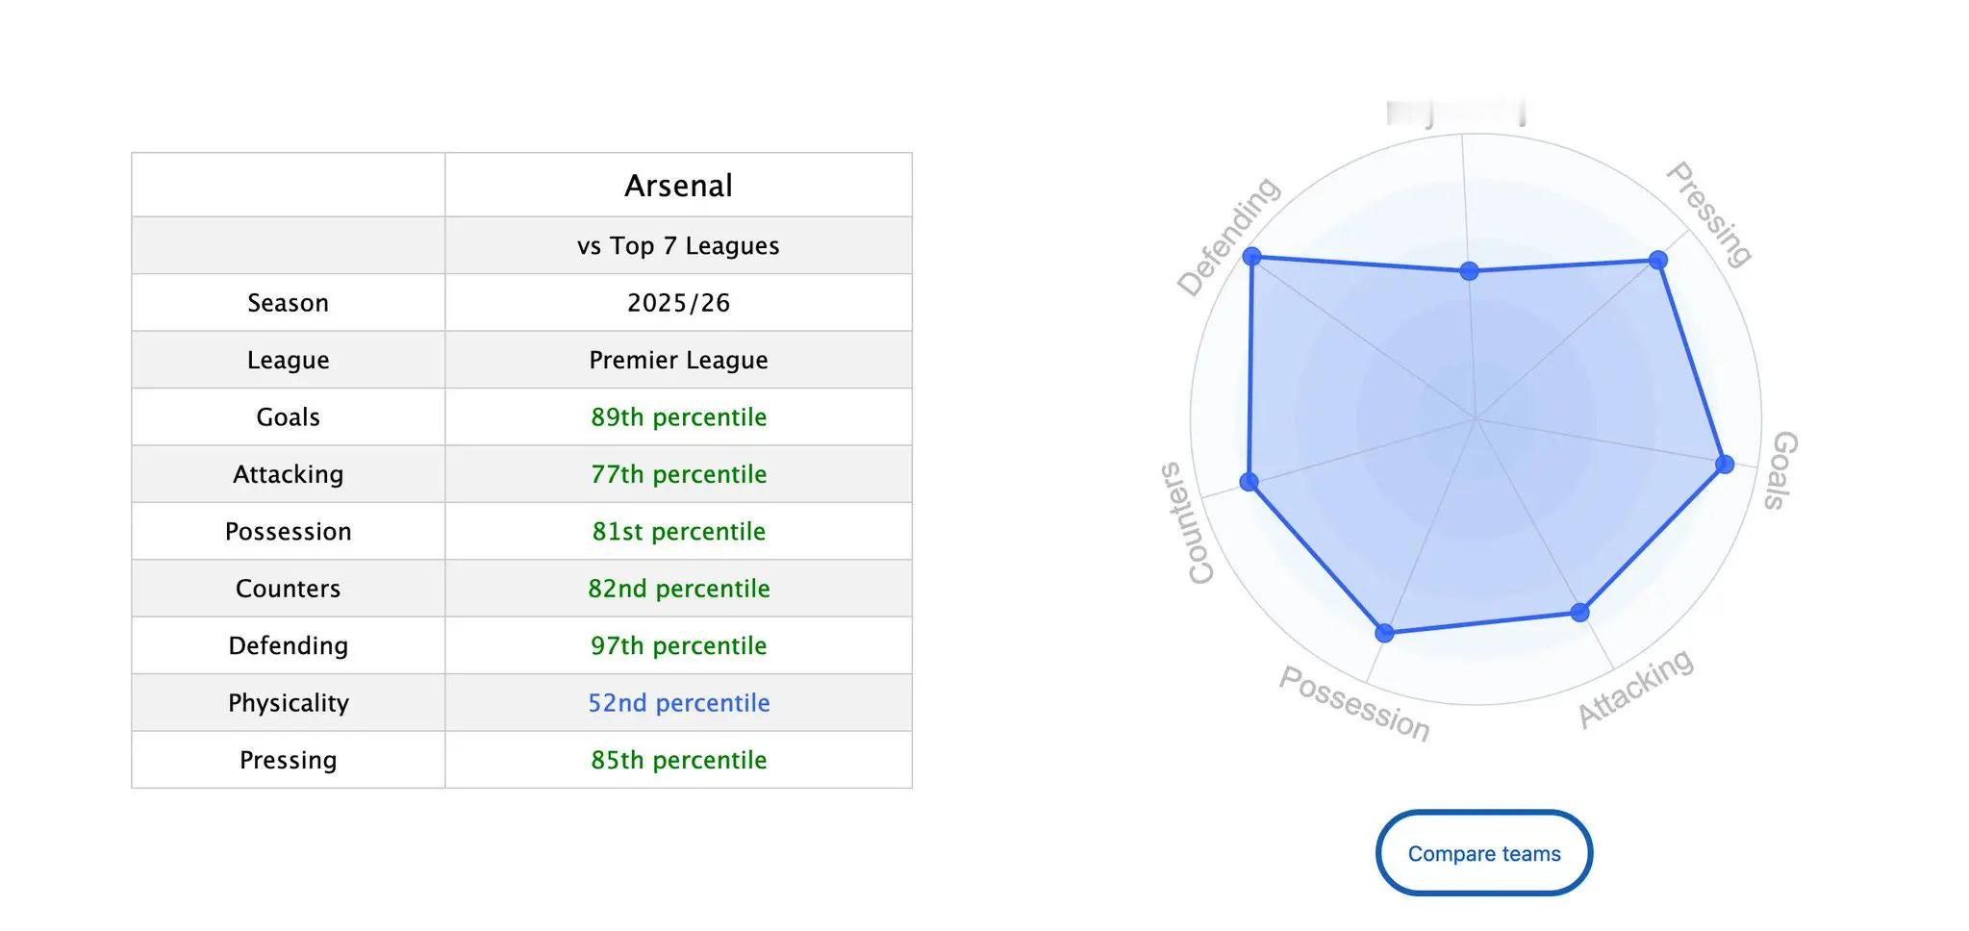
Task: Select the Possession data point on radar
Action: [x=1384, y=633]
